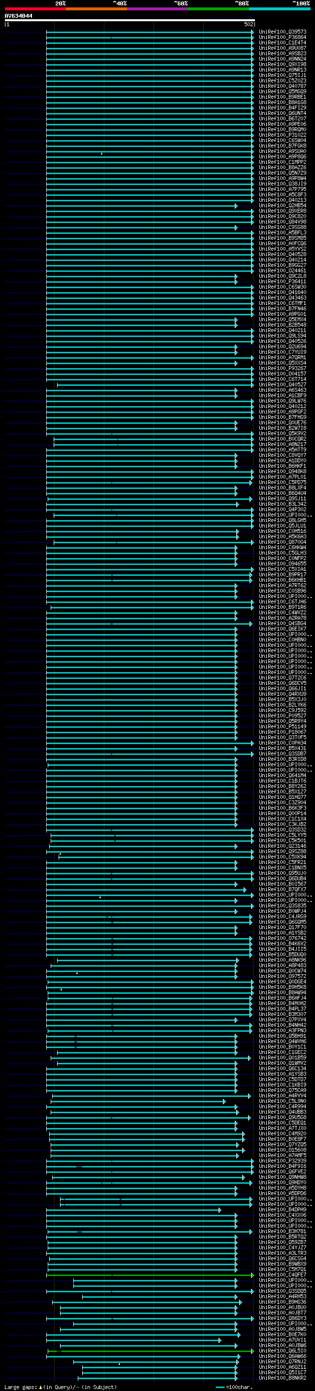Select hit label UniRef100_Q6DCV5
This screenshot has width=315, height=1391.
283,683
